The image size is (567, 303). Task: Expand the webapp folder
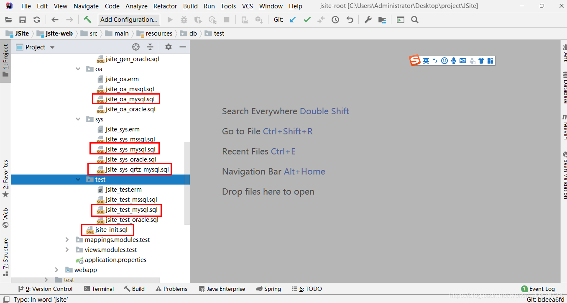(x=57, y=270)
